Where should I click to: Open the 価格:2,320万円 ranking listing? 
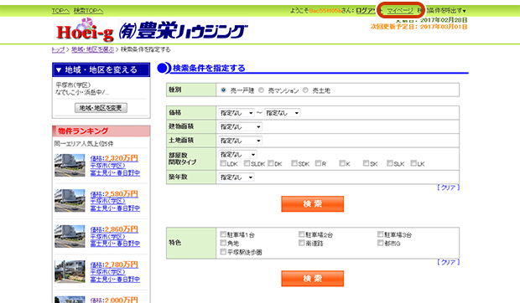(114, 158)
